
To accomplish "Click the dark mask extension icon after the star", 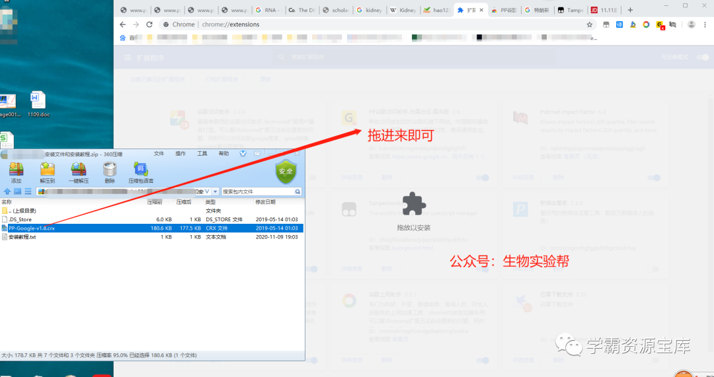I will pos(606,24).
